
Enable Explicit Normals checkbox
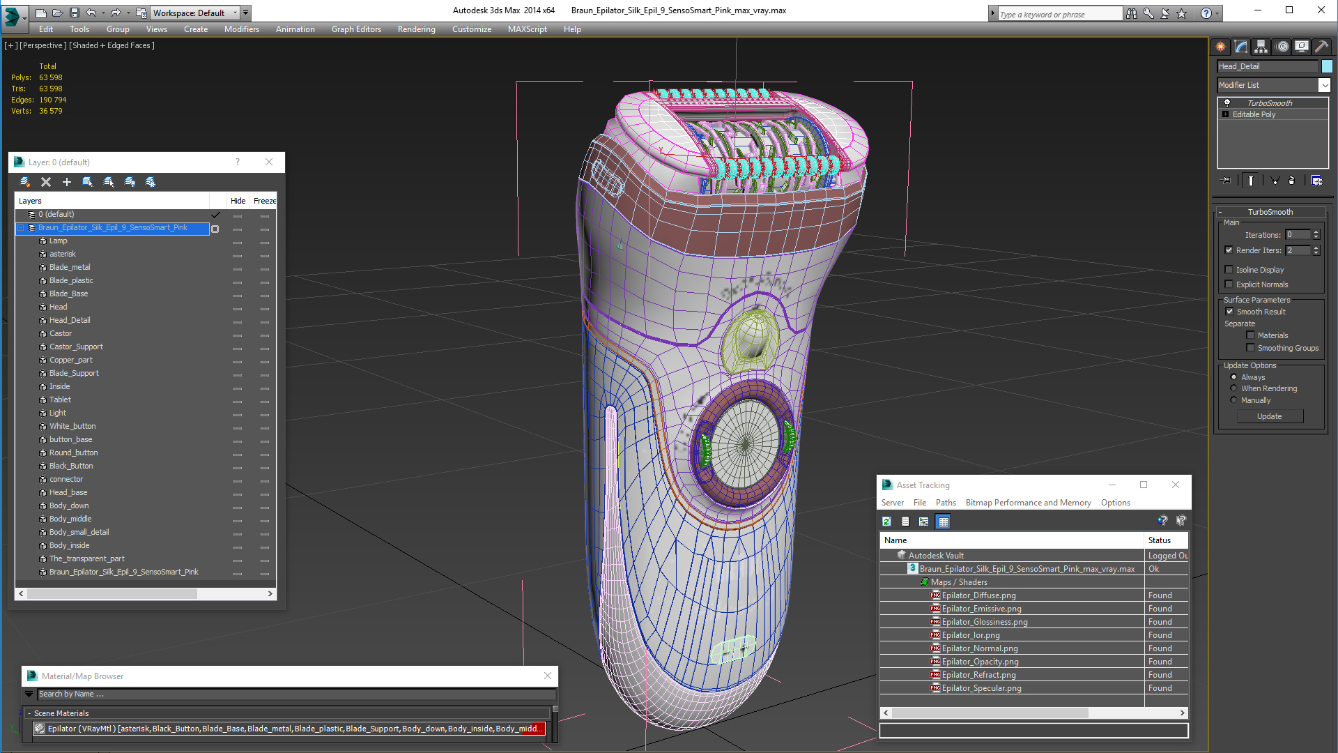1229,284
